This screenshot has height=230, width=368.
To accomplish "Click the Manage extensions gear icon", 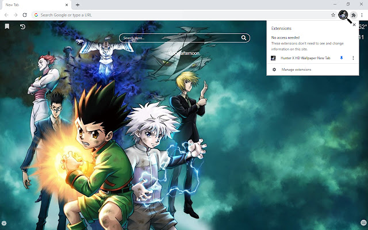I will click(x=274, y=70).
